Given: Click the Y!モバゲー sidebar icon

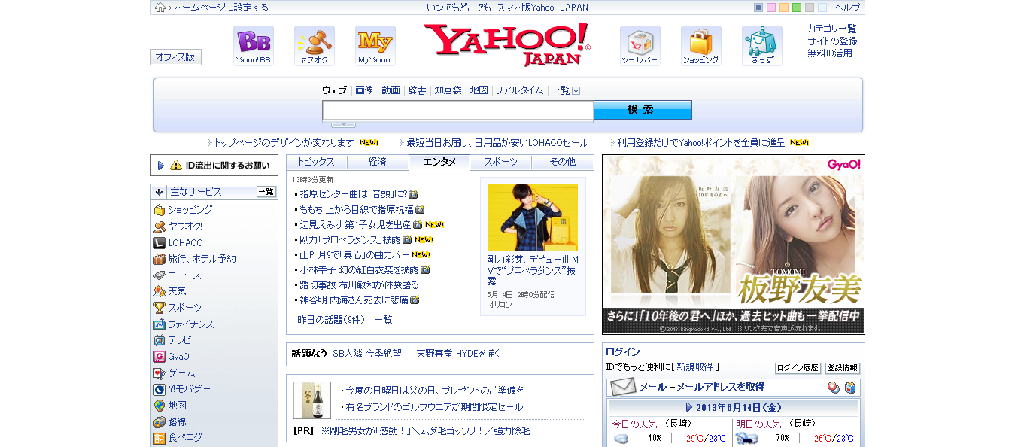Looking at the screenshot, I should (160, 389).
